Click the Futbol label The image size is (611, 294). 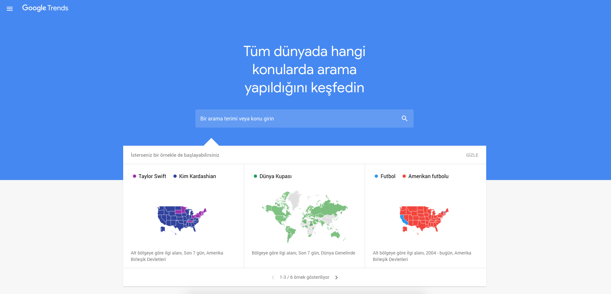pyautogui.click(x=388, y=176)
